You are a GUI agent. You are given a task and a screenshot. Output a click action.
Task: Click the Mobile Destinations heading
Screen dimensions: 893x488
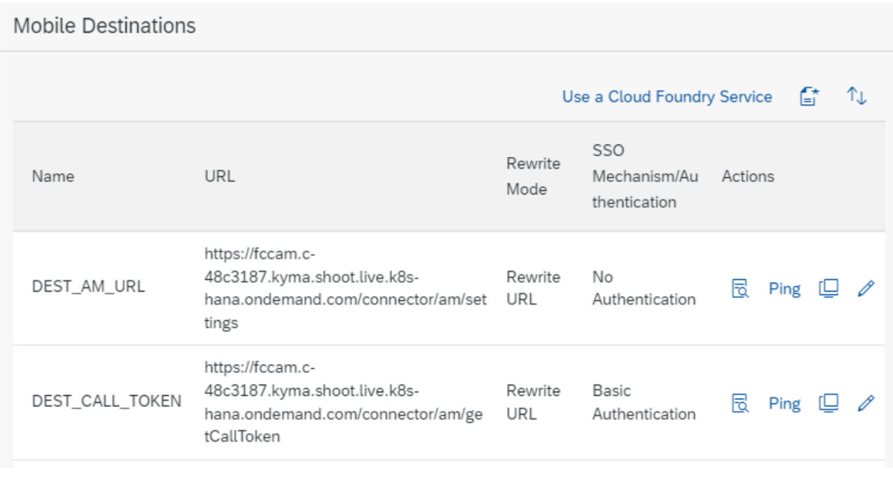coord(105,26)
